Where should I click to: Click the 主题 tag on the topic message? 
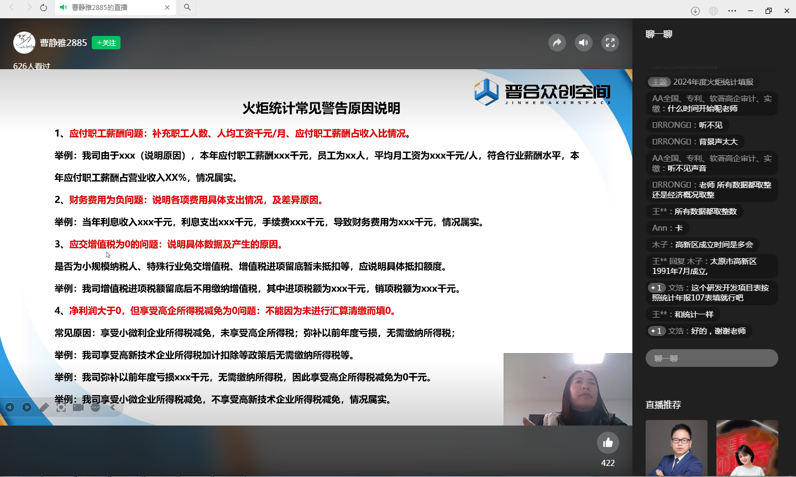pos(659,82)
